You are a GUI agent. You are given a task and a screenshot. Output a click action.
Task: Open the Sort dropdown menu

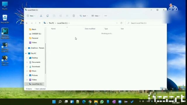(x=84, y=16)
